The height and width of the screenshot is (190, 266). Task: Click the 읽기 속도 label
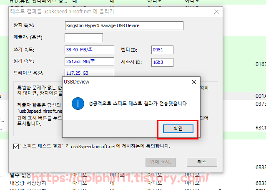24,61
